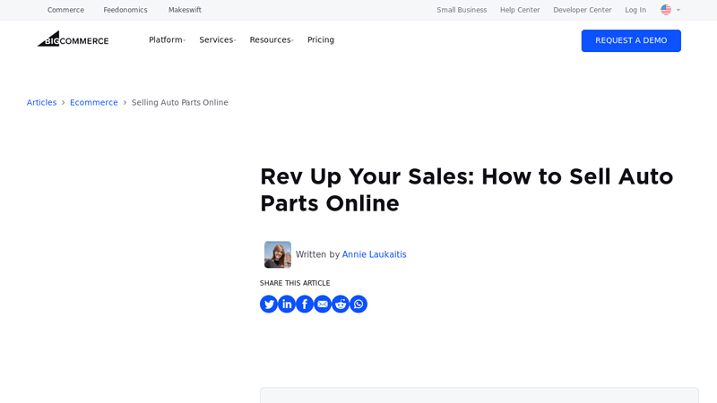Go to Feedonomics in top bar

[125, 10]
